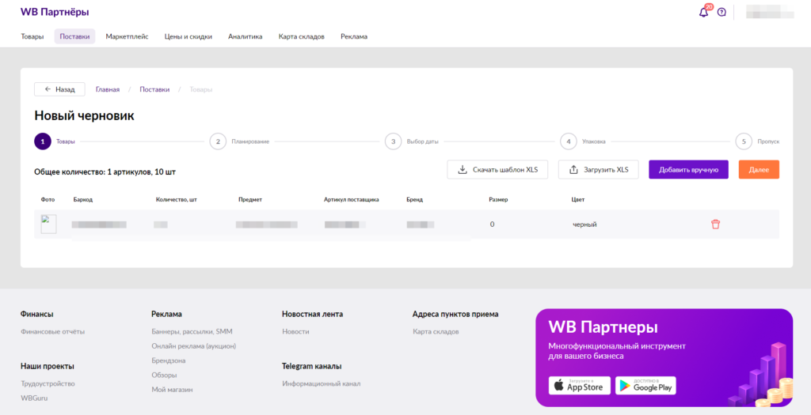Image resolution: width=811 pixels, height=415 pixels.
Task: Click the product photo thumbnail
Action: [x=48, y=224]
